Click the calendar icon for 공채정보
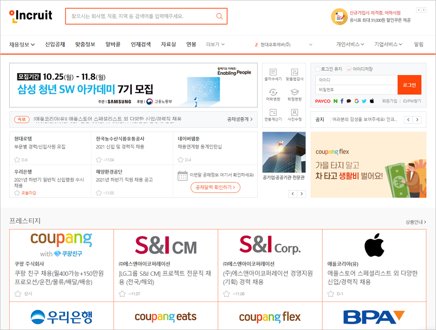Screen dimensions: 436x330 (x=183, y=176)
